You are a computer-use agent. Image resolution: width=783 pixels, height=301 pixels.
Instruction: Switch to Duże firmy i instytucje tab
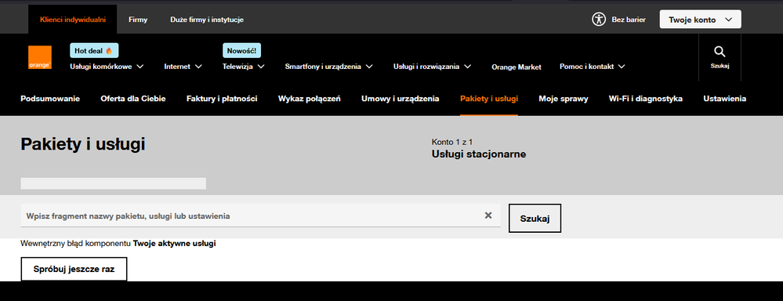pos(207,20)
